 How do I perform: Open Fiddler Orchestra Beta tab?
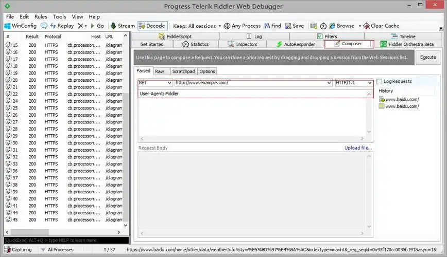[407, 44]
